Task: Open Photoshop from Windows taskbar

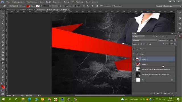Action: click(62, 99)
